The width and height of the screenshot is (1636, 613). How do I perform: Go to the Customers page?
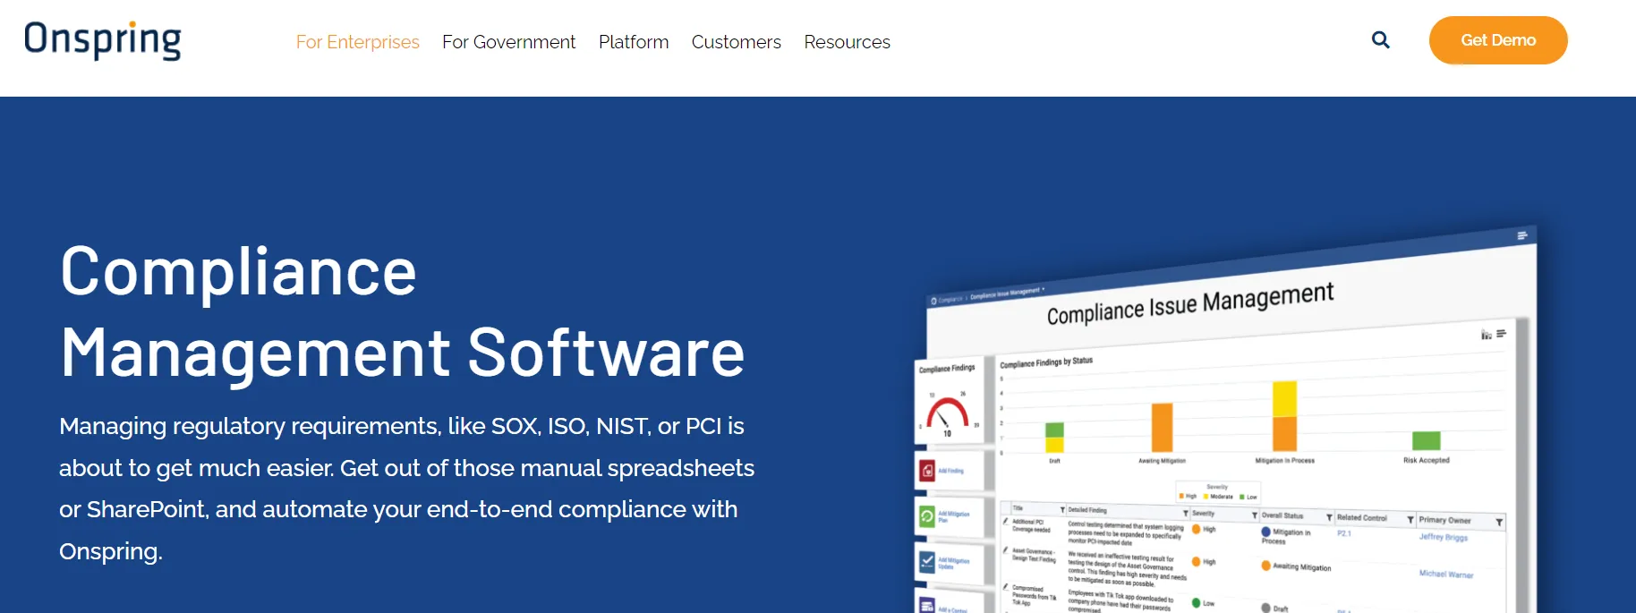tap(736, 42)
